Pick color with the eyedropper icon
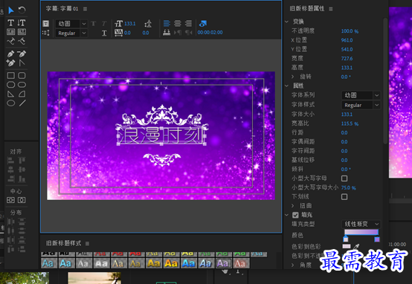Image resolution: width=412 pixels, height=284 pixels. point(356,247)
